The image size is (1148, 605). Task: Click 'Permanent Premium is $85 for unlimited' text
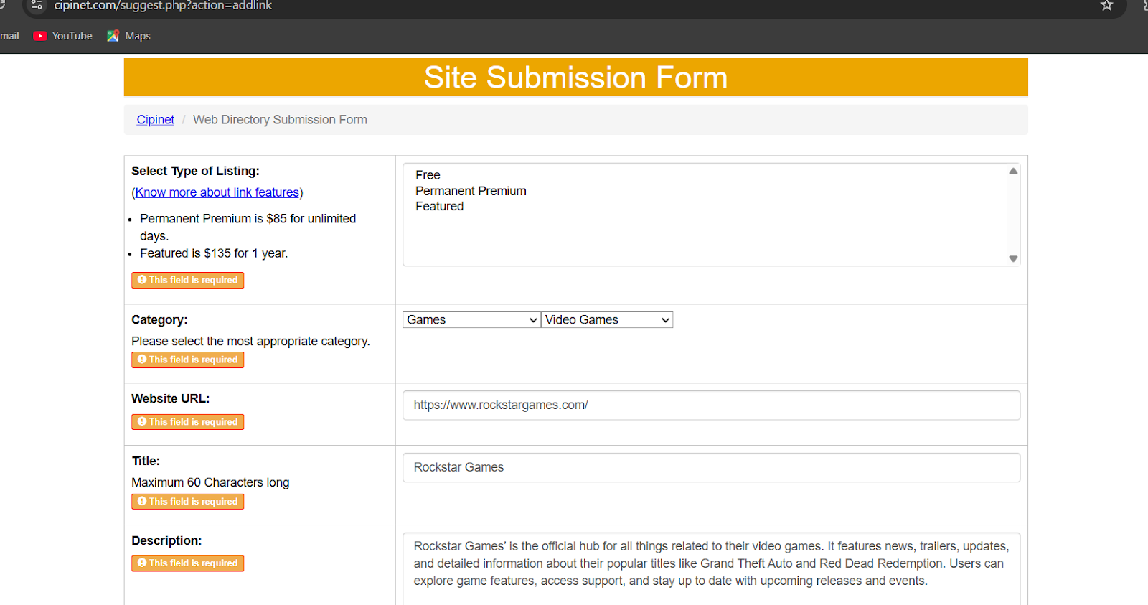coord(248,219)
